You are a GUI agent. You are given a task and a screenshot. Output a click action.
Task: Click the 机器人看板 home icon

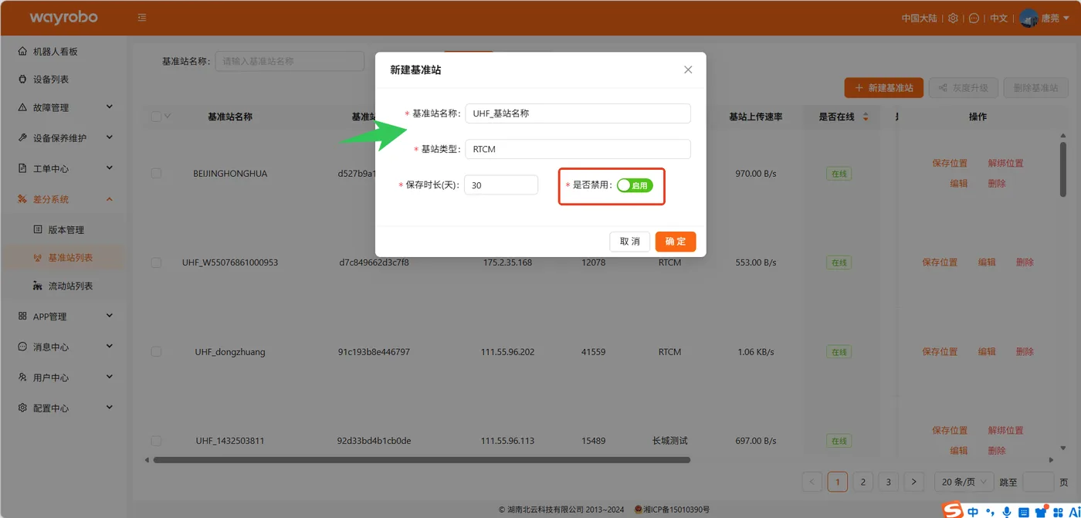click(x=22, y=51)
